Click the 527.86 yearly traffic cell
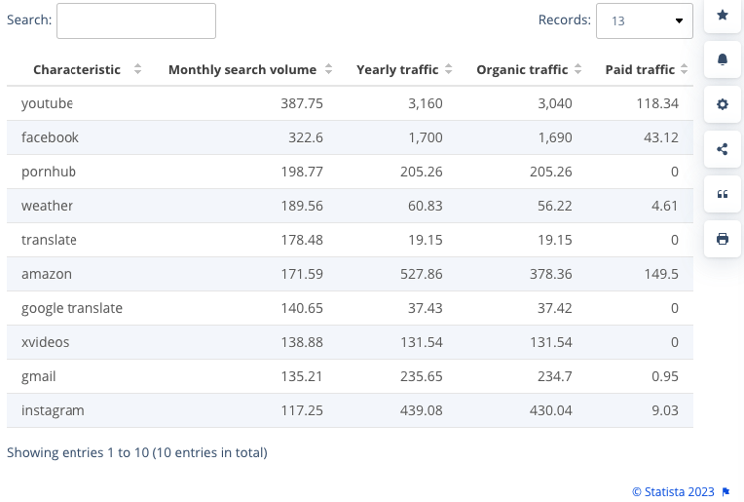The height and width of the screenshot is (502, 744). coord(422,275)
